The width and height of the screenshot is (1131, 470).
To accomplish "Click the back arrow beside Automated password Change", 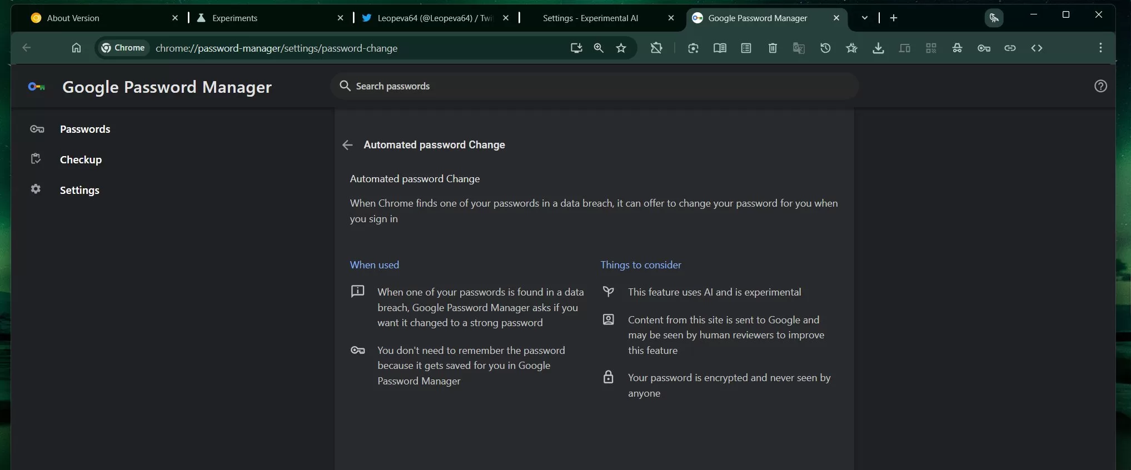I will pos(347,145).
